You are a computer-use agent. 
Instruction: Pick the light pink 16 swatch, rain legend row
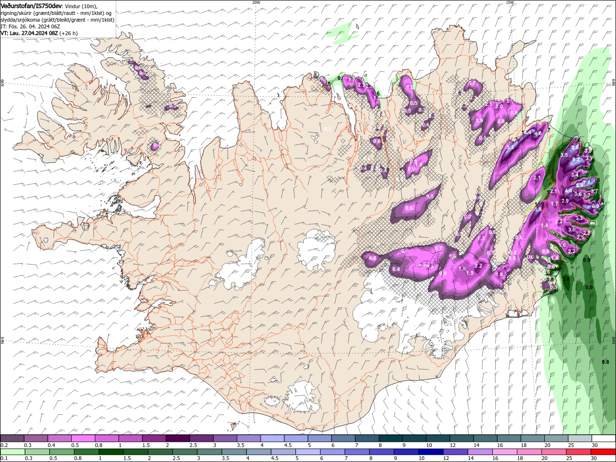(505, 452)
